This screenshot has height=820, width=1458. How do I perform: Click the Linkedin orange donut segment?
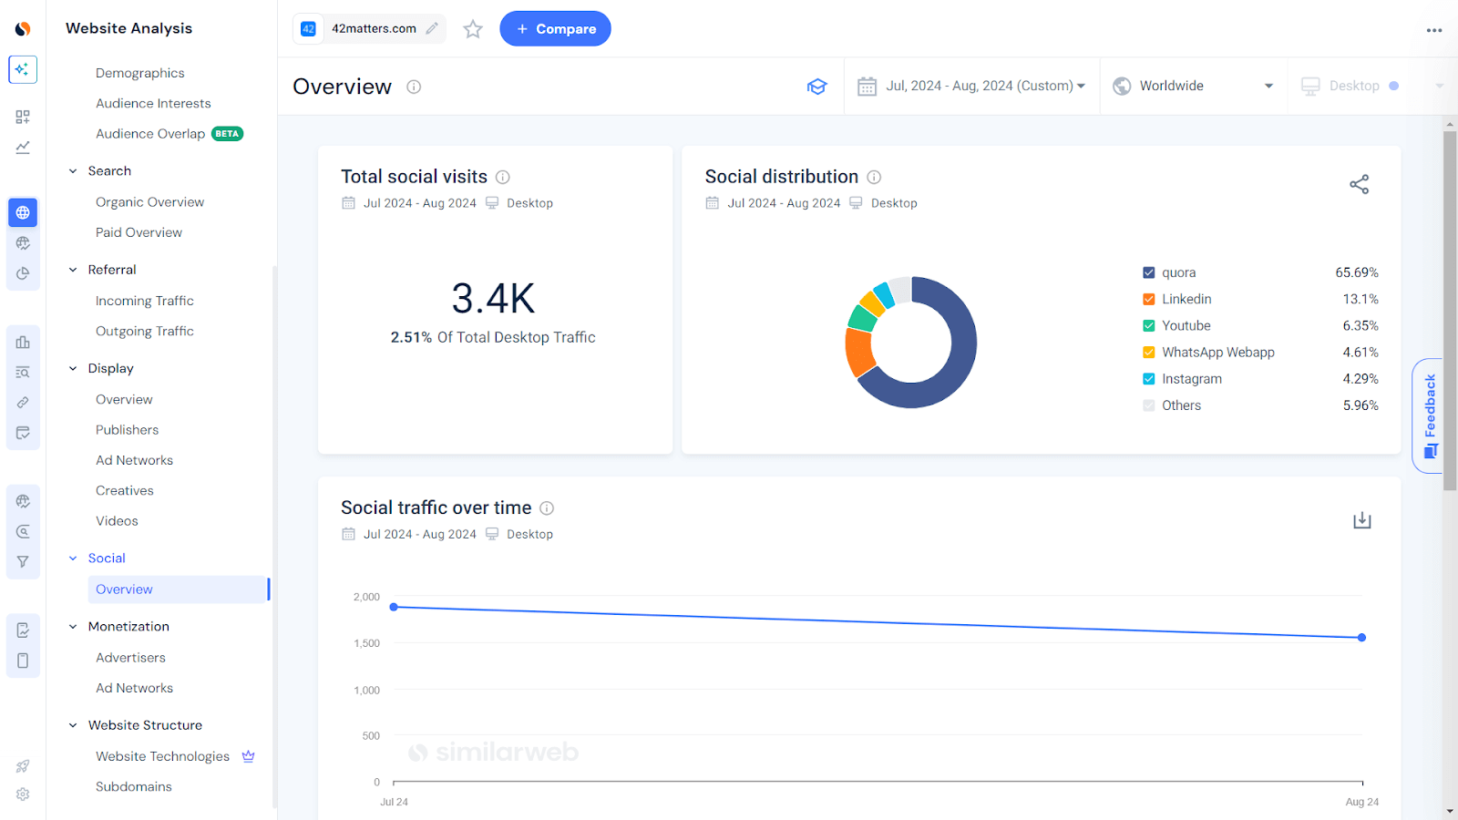click(857, 352)
